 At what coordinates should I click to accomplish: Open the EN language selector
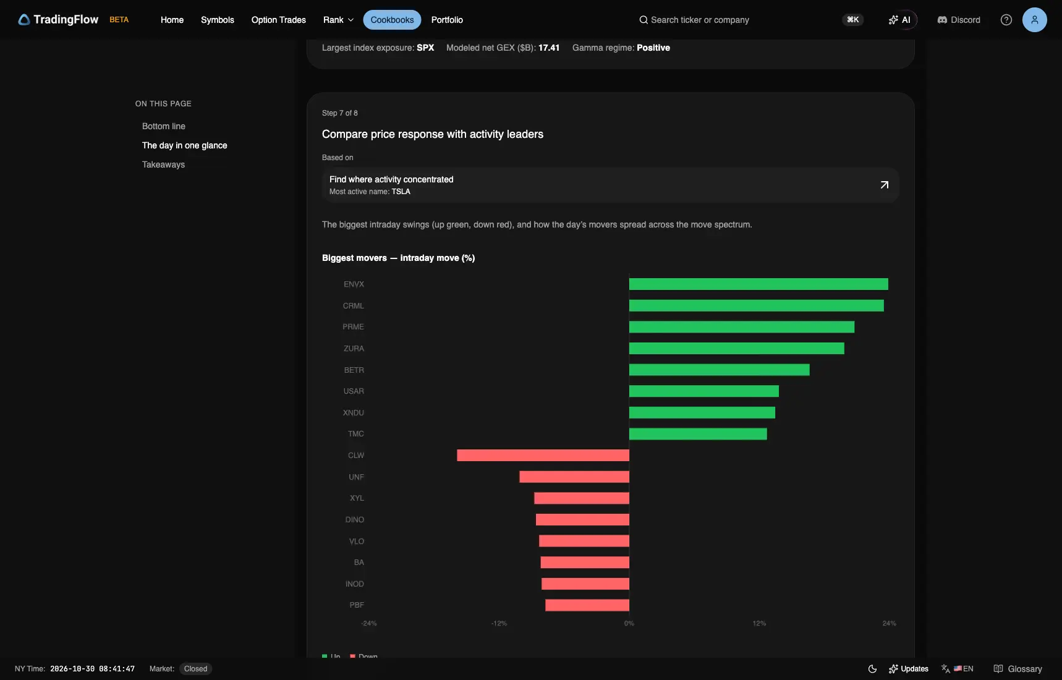(958, 669)
